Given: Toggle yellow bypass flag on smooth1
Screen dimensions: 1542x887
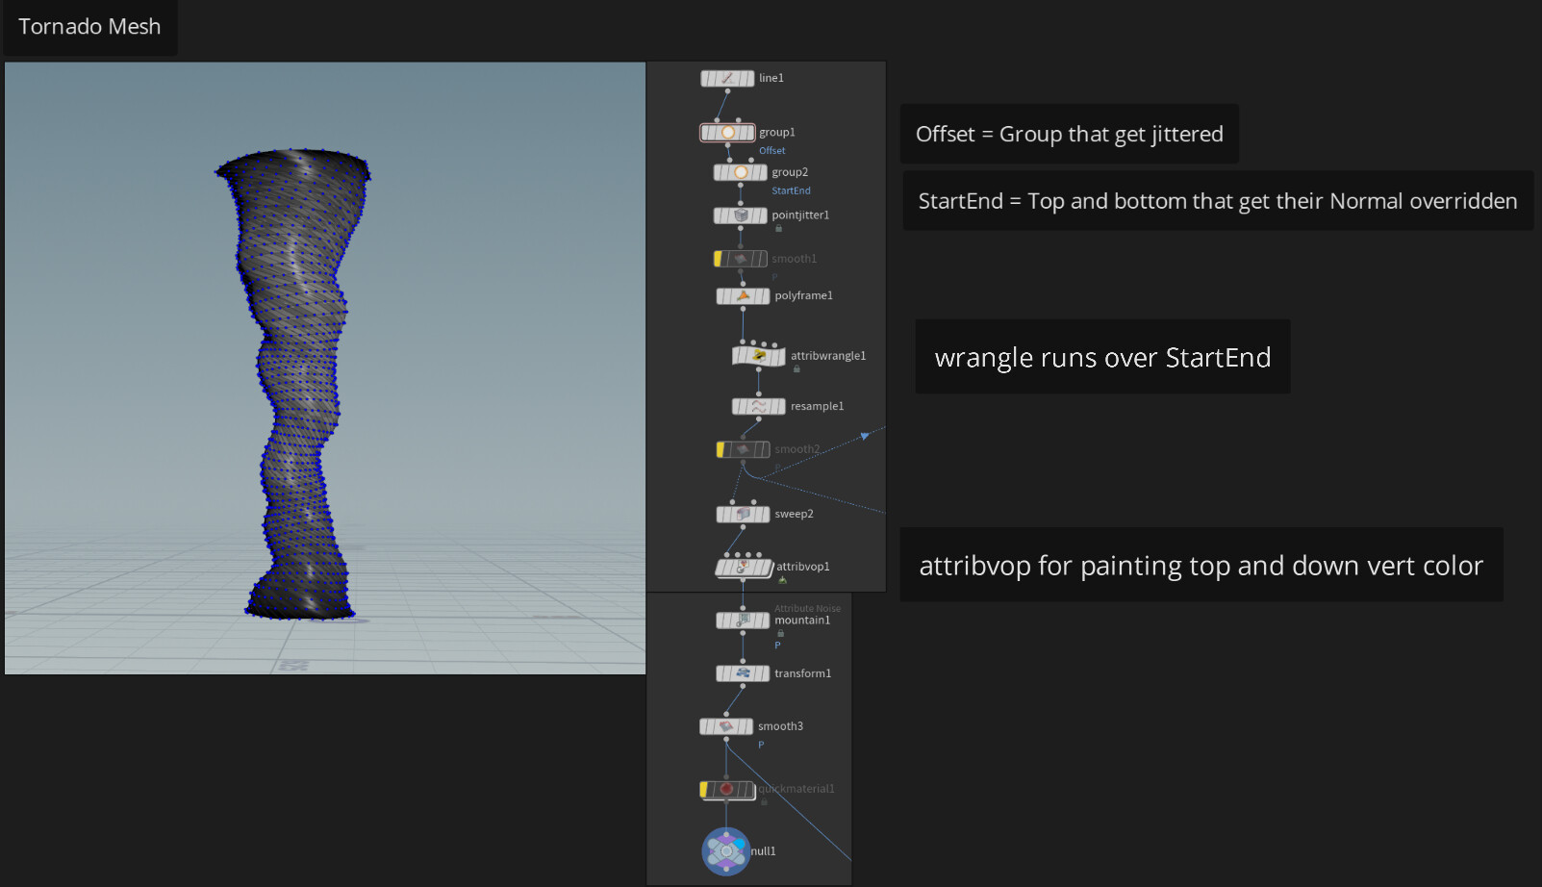Looking at the screenshot, I should [719, 259].
